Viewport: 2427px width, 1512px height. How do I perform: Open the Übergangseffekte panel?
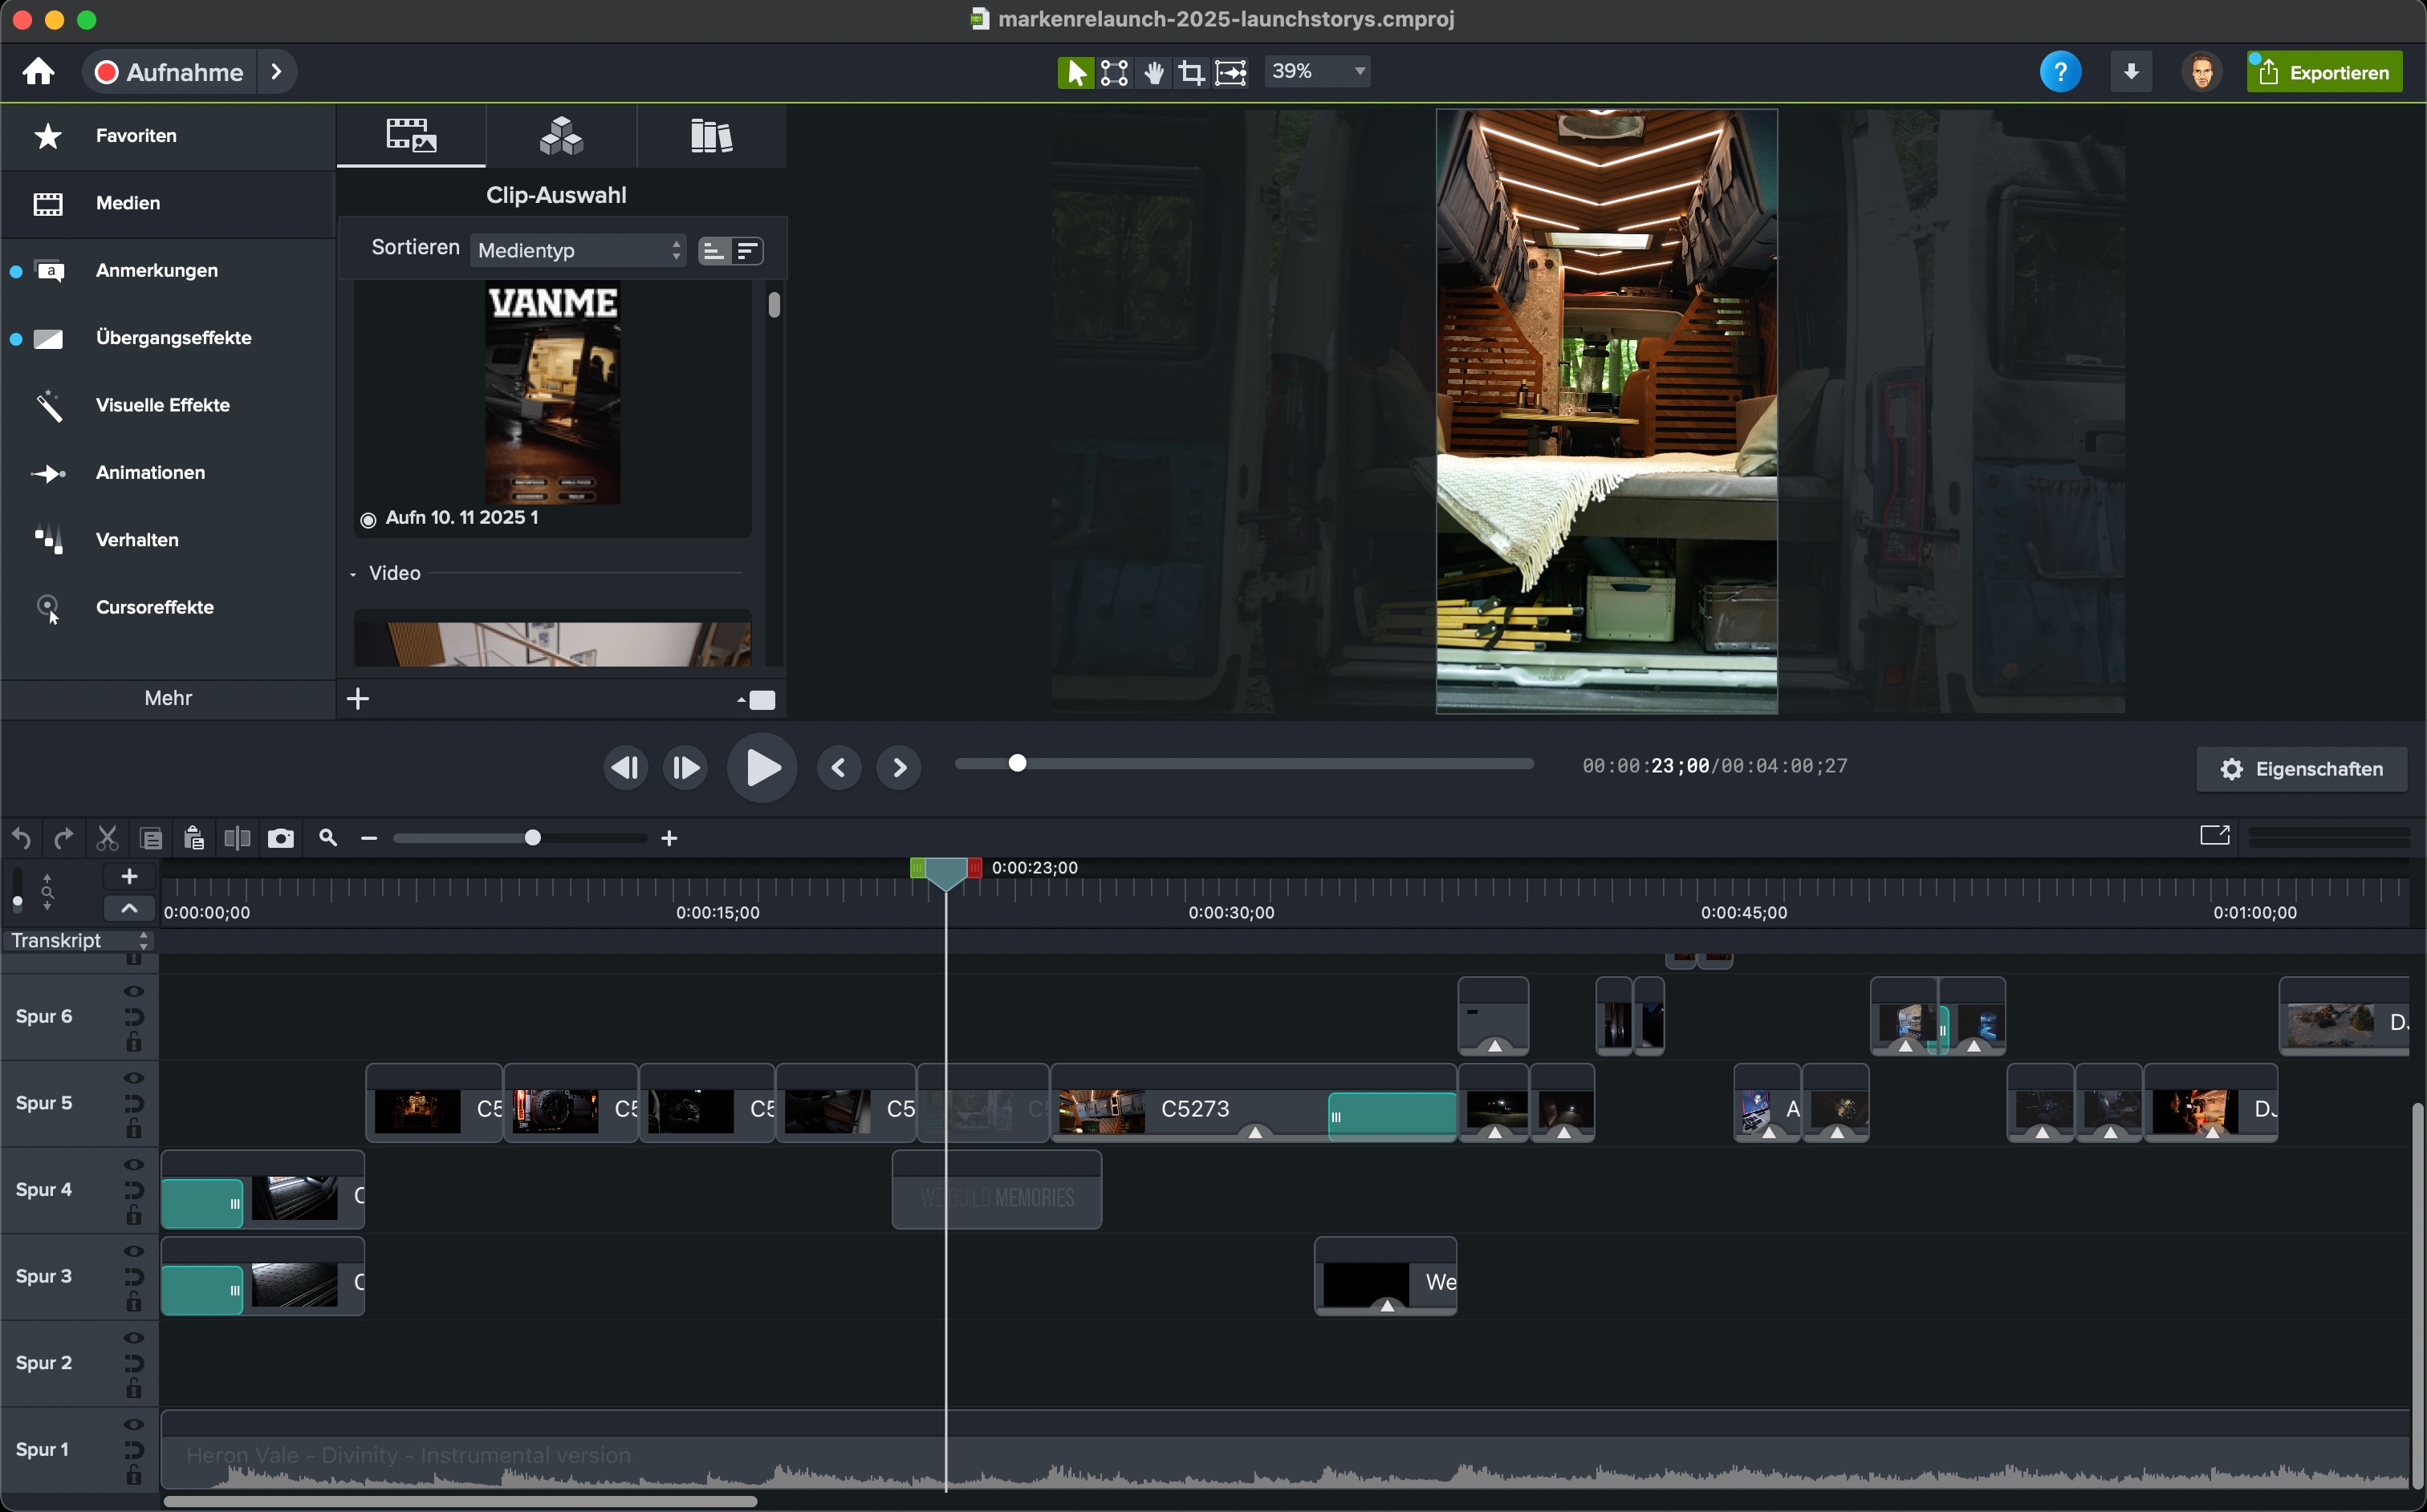click(x=173, y=338)
